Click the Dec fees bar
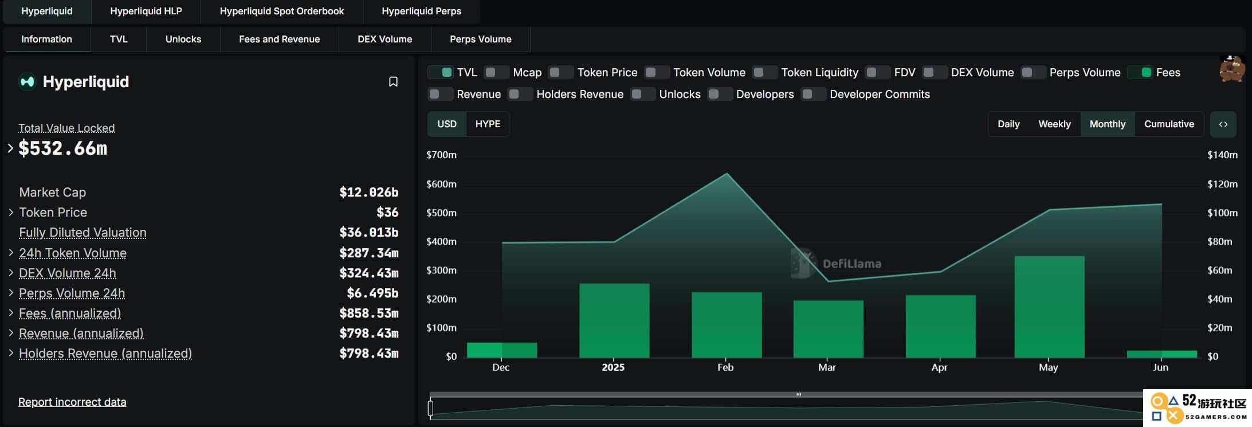The width and height of the screenshot is (1252, 427). (x=502, y=350)
